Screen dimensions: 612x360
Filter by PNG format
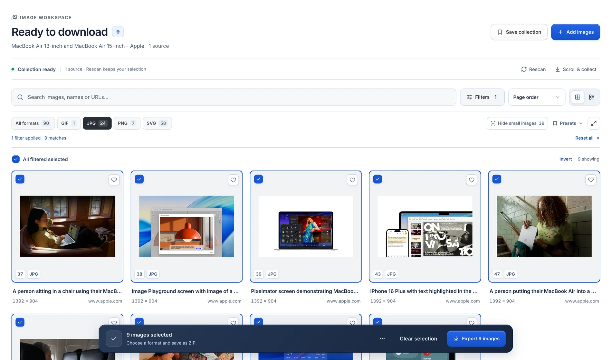coord(127,123)
